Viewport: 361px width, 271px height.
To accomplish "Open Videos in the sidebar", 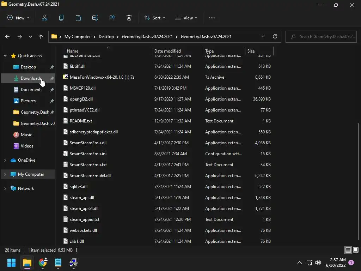I will tap(28, 146).
